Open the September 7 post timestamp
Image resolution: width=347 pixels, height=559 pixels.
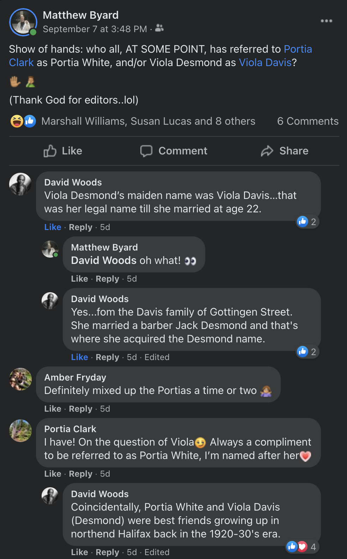click(95, 29)
